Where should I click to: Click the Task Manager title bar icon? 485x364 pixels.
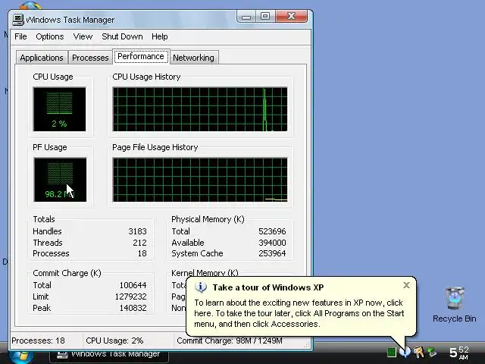[x=18, y=20]
